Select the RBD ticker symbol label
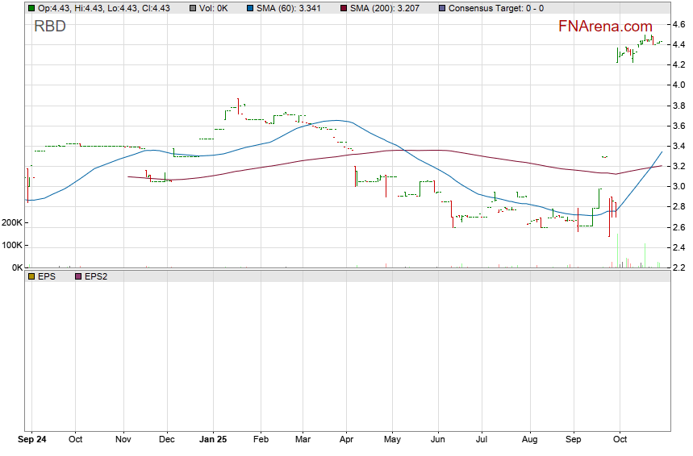This screenshot has width=693, height=456. tap(50, 27)
